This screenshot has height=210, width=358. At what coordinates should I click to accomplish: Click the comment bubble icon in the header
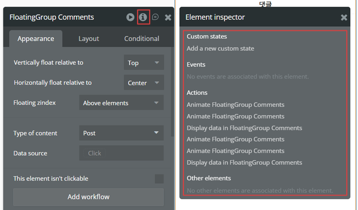(155, 17)
